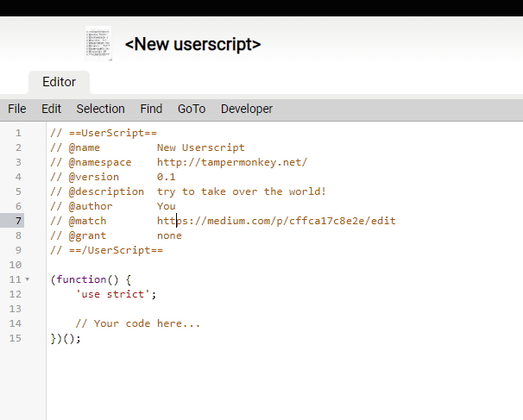Click the '// ==/UserScript==' closing line
This screenshot has width=523, height=420.
(107, 250)
